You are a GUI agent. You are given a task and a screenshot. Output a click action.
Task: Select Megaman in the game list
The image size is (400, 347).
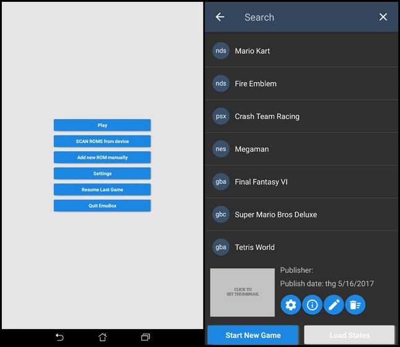[x=301, y=149]
